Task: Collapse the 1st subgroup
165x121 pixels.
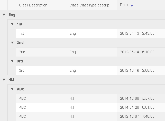Action: (x=12, y=24)
